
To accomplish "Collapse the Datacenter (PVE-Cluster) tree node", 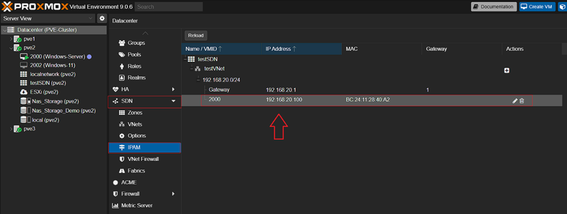I will point(4,30).
